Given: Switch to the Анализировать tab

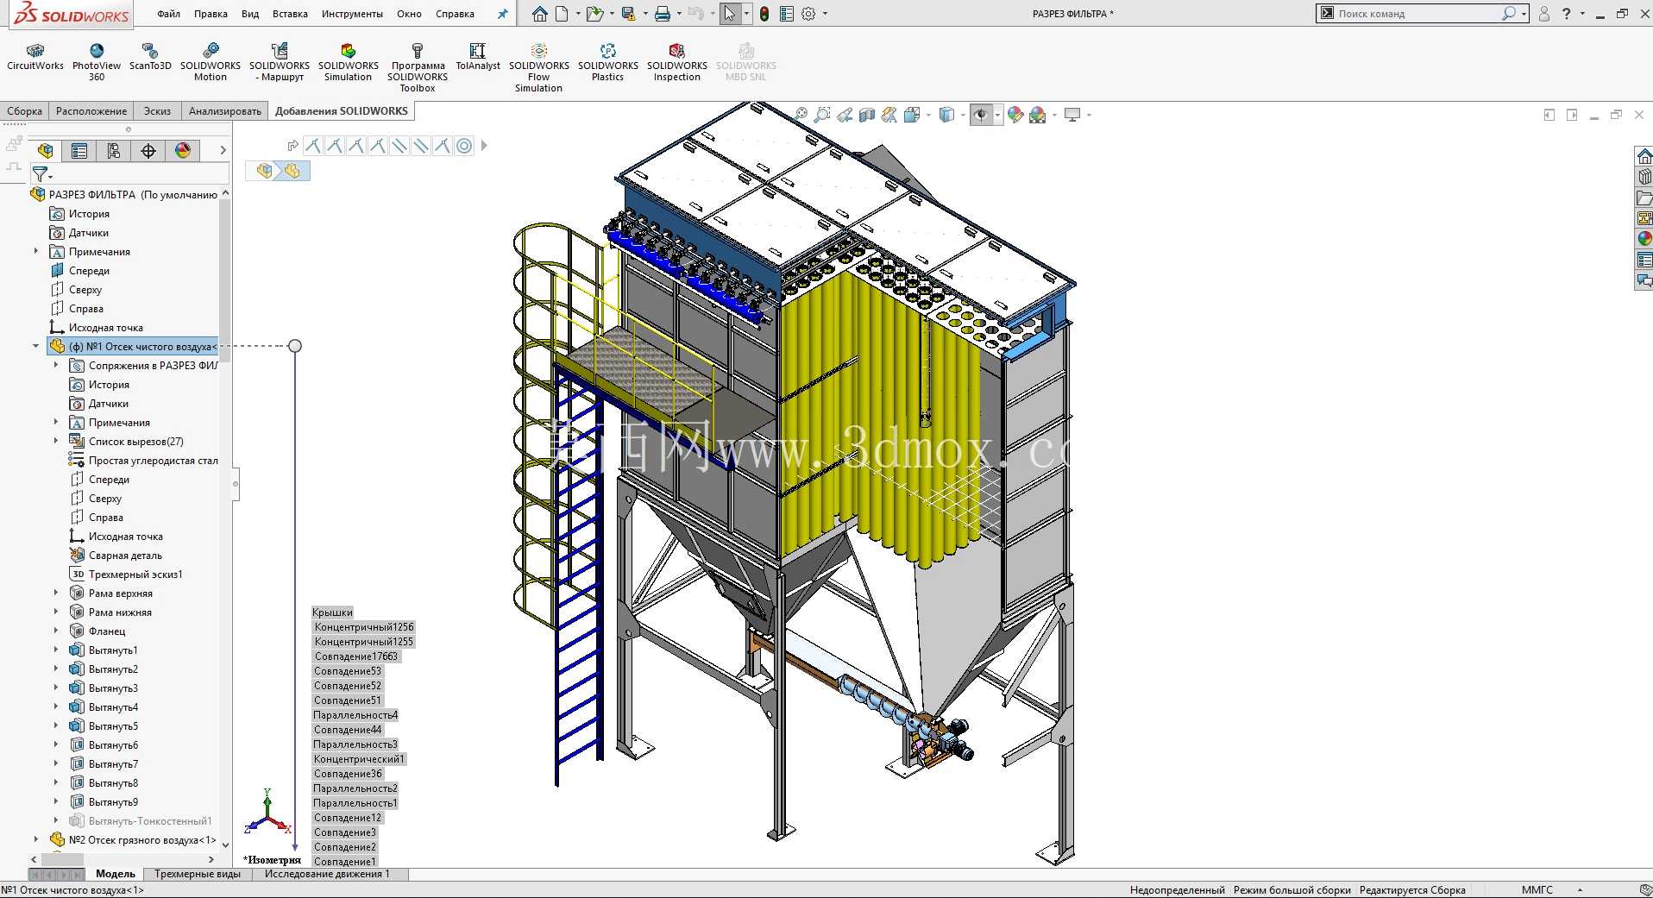Looking at the screenshot, I should click(225, 111).
